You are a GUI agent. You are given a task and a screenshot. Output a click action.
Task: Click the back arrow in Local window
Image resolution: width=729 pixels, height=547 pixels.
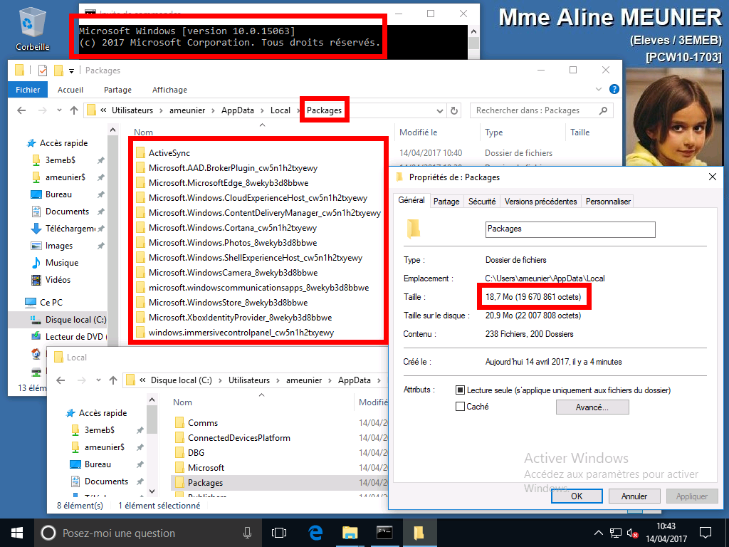pos(61,380)
